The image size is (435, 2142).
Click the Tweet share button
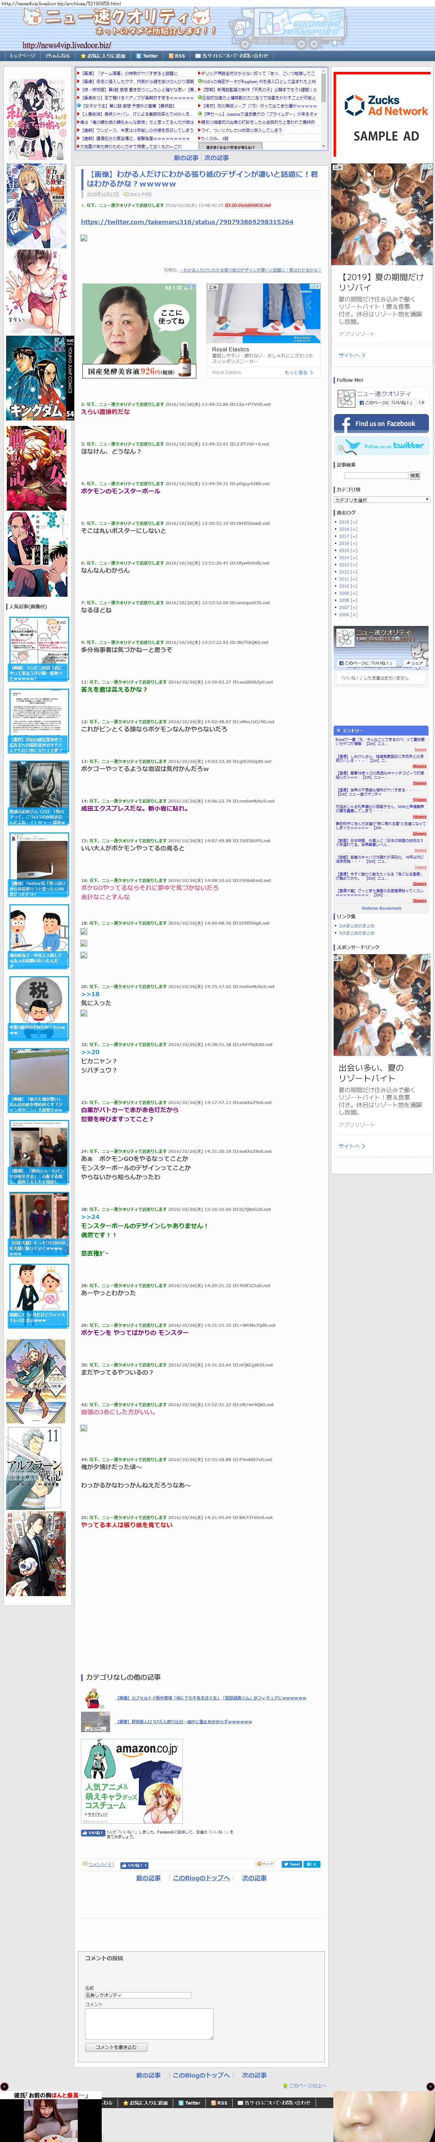tap(291, 1864)
